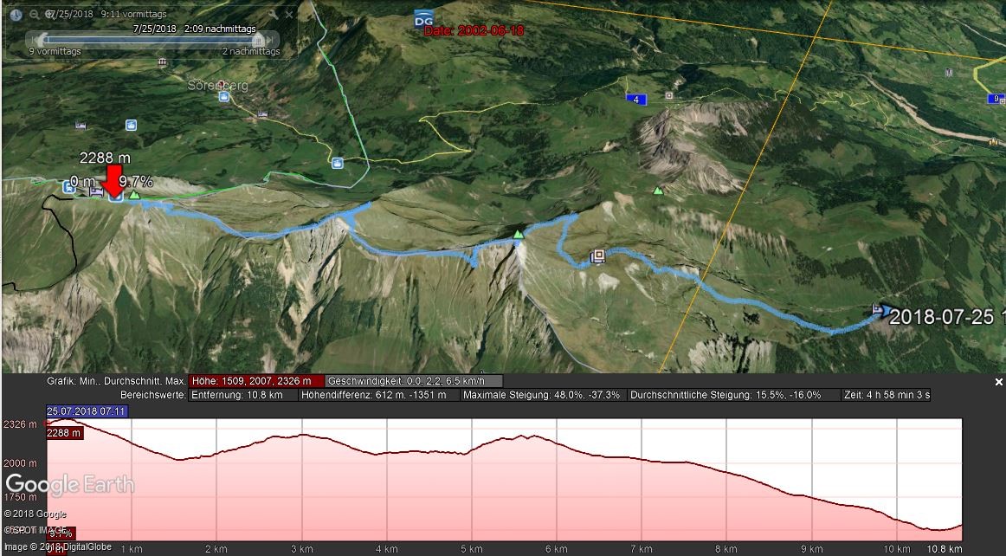Click the square placemark icon beside the track
This screenshot has width=1006, height=556.
pyautogui.click(x=597, y=256)
